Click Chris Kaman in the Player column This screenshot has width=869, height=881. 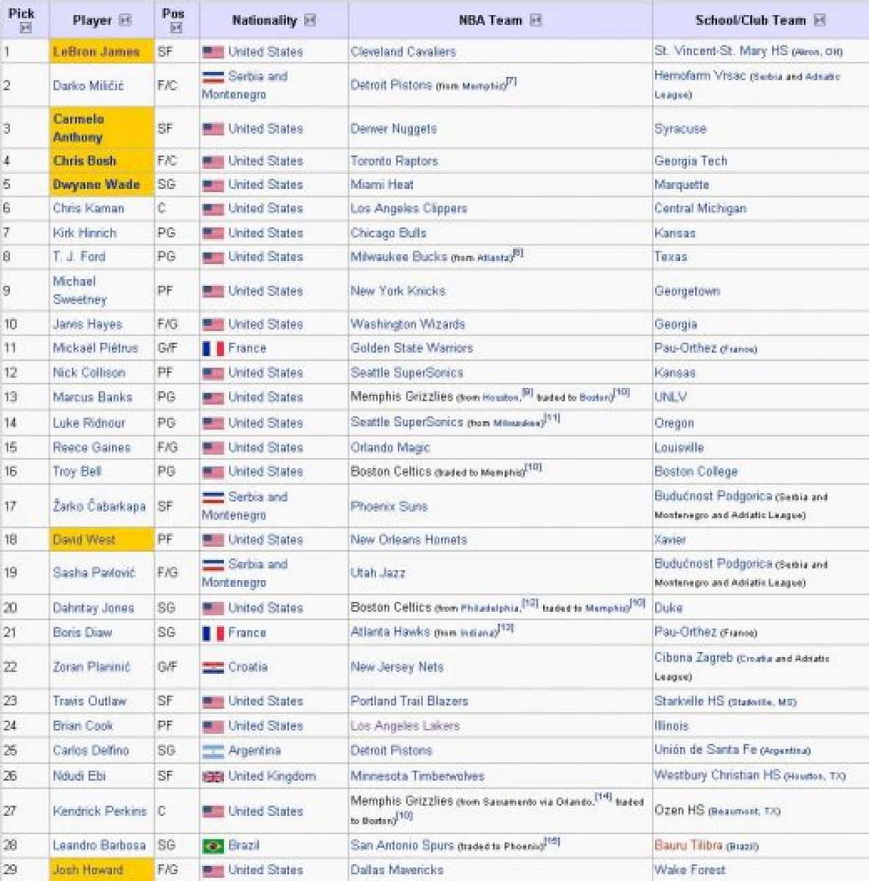click(x=88, y=209)
